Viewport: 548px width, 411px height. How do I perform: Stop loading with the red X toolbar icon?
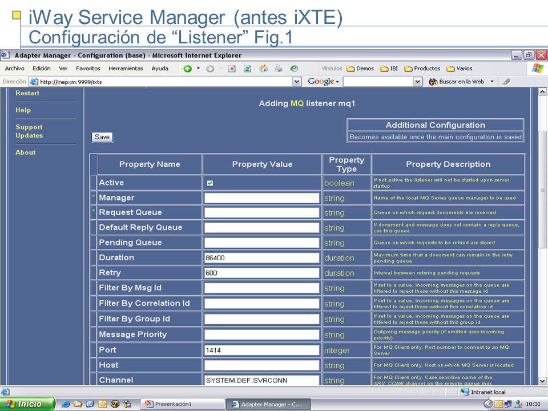coord(232,68)
